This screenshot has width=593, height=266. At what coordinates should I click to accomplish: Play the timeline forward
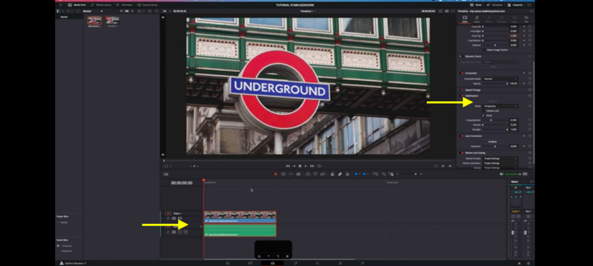pos(306,166)
